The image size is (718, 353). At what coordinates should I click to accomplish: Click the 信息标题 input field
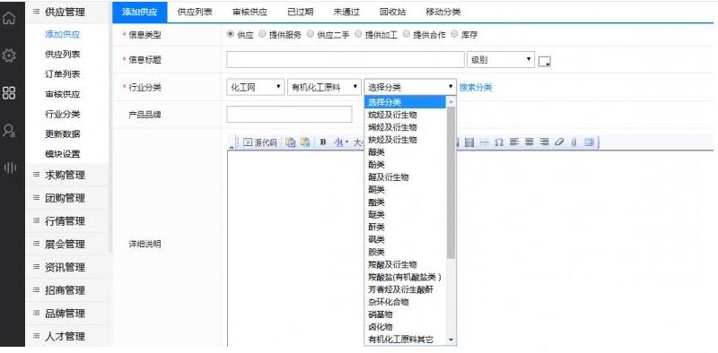coord(346,59)
